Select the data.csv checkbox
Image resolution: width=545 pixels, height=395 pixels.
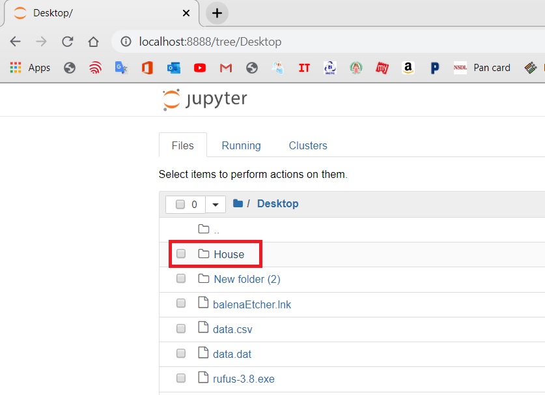coord(181,329)
